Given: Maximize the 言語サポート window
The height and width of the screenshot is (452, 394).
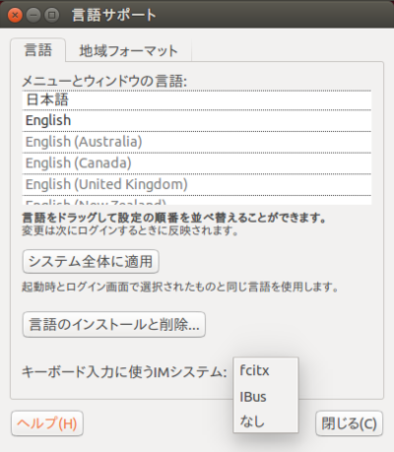Looking at the screenshot, I should tap(51, 15).
